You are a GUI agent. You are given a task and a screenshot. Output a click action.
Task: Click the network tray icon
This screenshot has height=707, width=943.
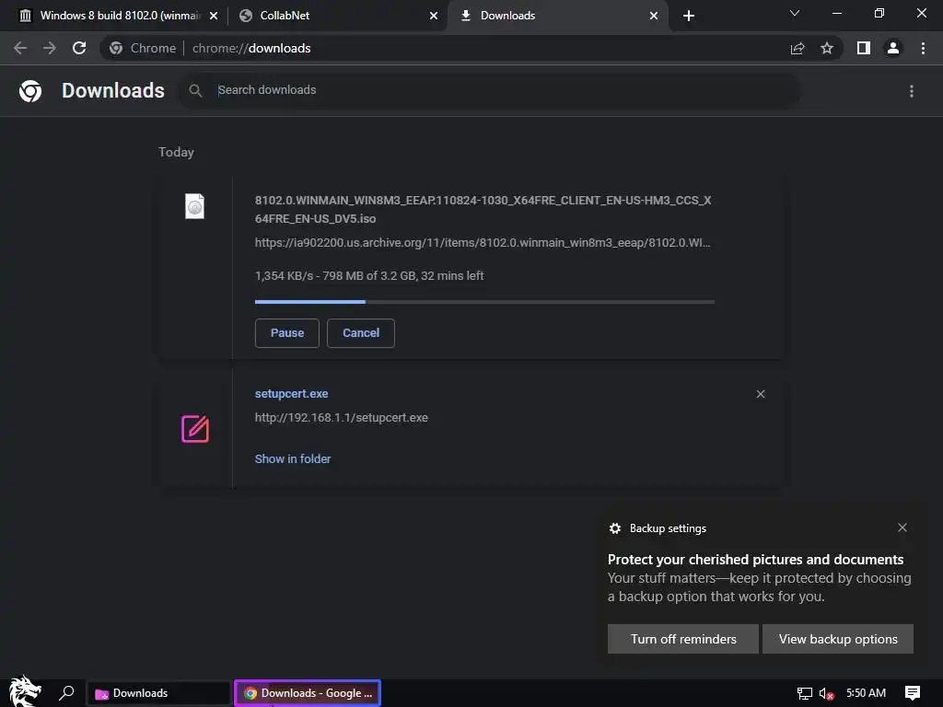tap(805, 694)
